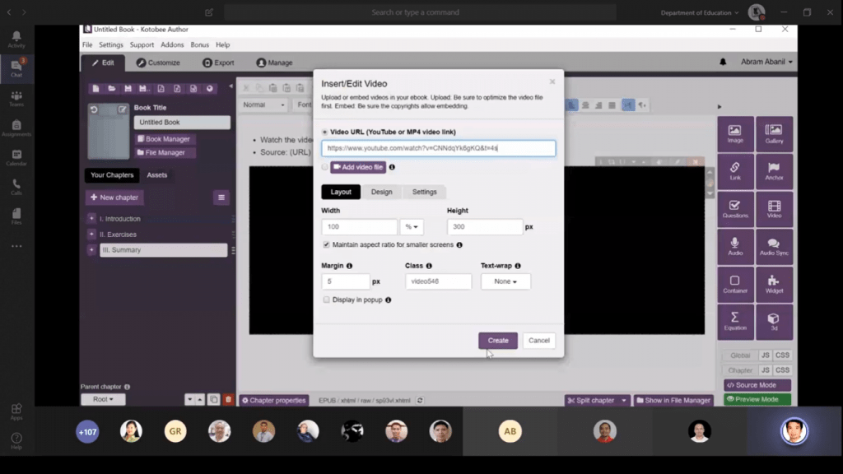843x474 pixels.
Task: Expand the Introduction chapter
Action: pos(91,219)
